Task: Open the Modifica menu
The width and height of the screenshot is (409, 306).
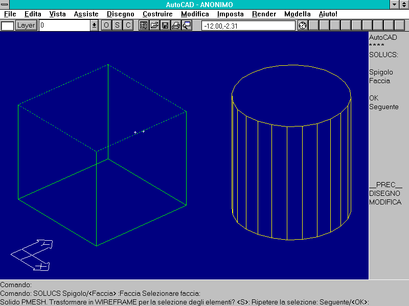Action: point(195,14)
